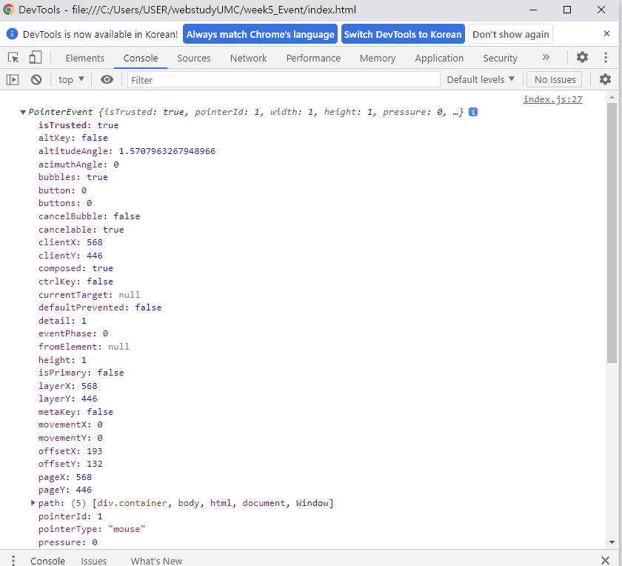Dismiss the Korean language info bar
Image resolution: width=622 pixels, height=566 pixels.
point(606,34)
